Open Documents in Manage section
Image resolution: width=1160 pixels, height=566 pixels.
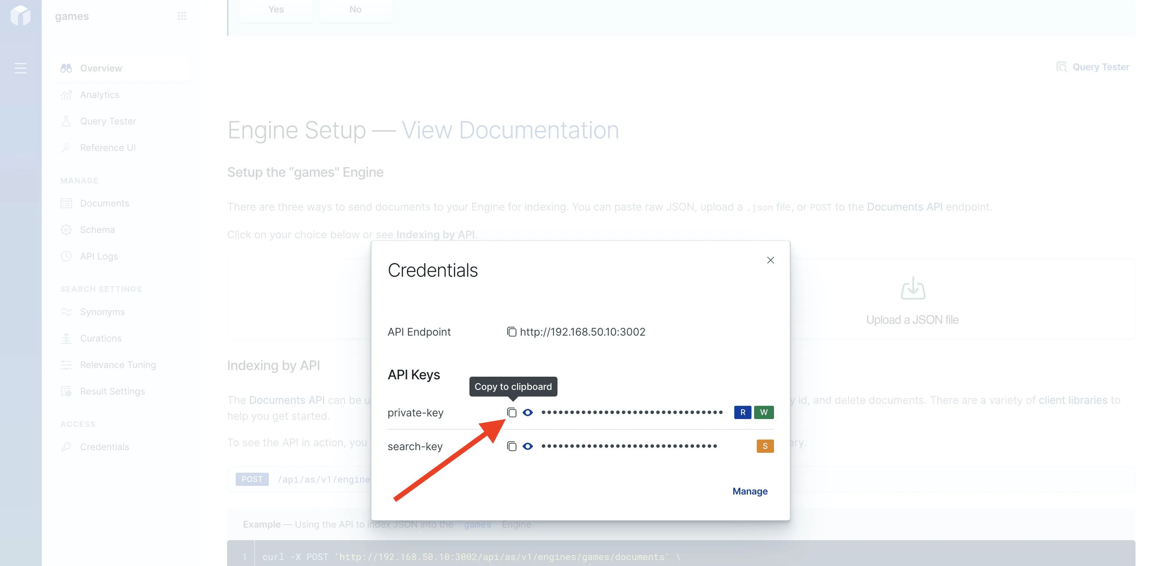105,204
